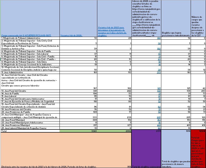Viewport: 206px width, 168px height.
Task: Open the 125 elegibles link for Juez Civil del Circuito
Action: (159, 88)
